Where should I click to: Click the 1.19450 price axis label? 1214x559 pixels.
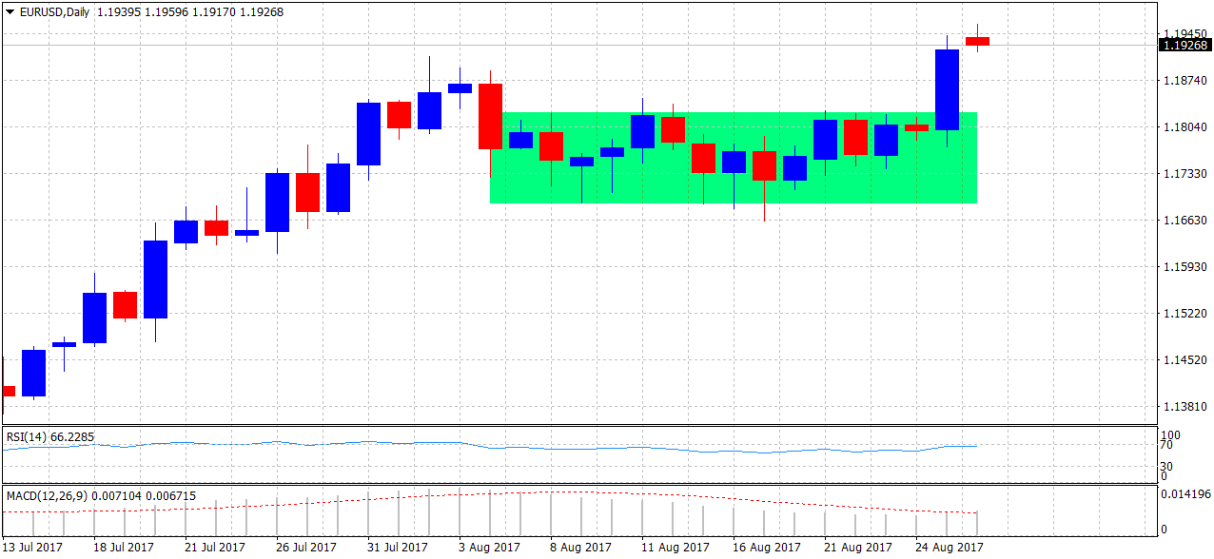(x=1184, y=33)
